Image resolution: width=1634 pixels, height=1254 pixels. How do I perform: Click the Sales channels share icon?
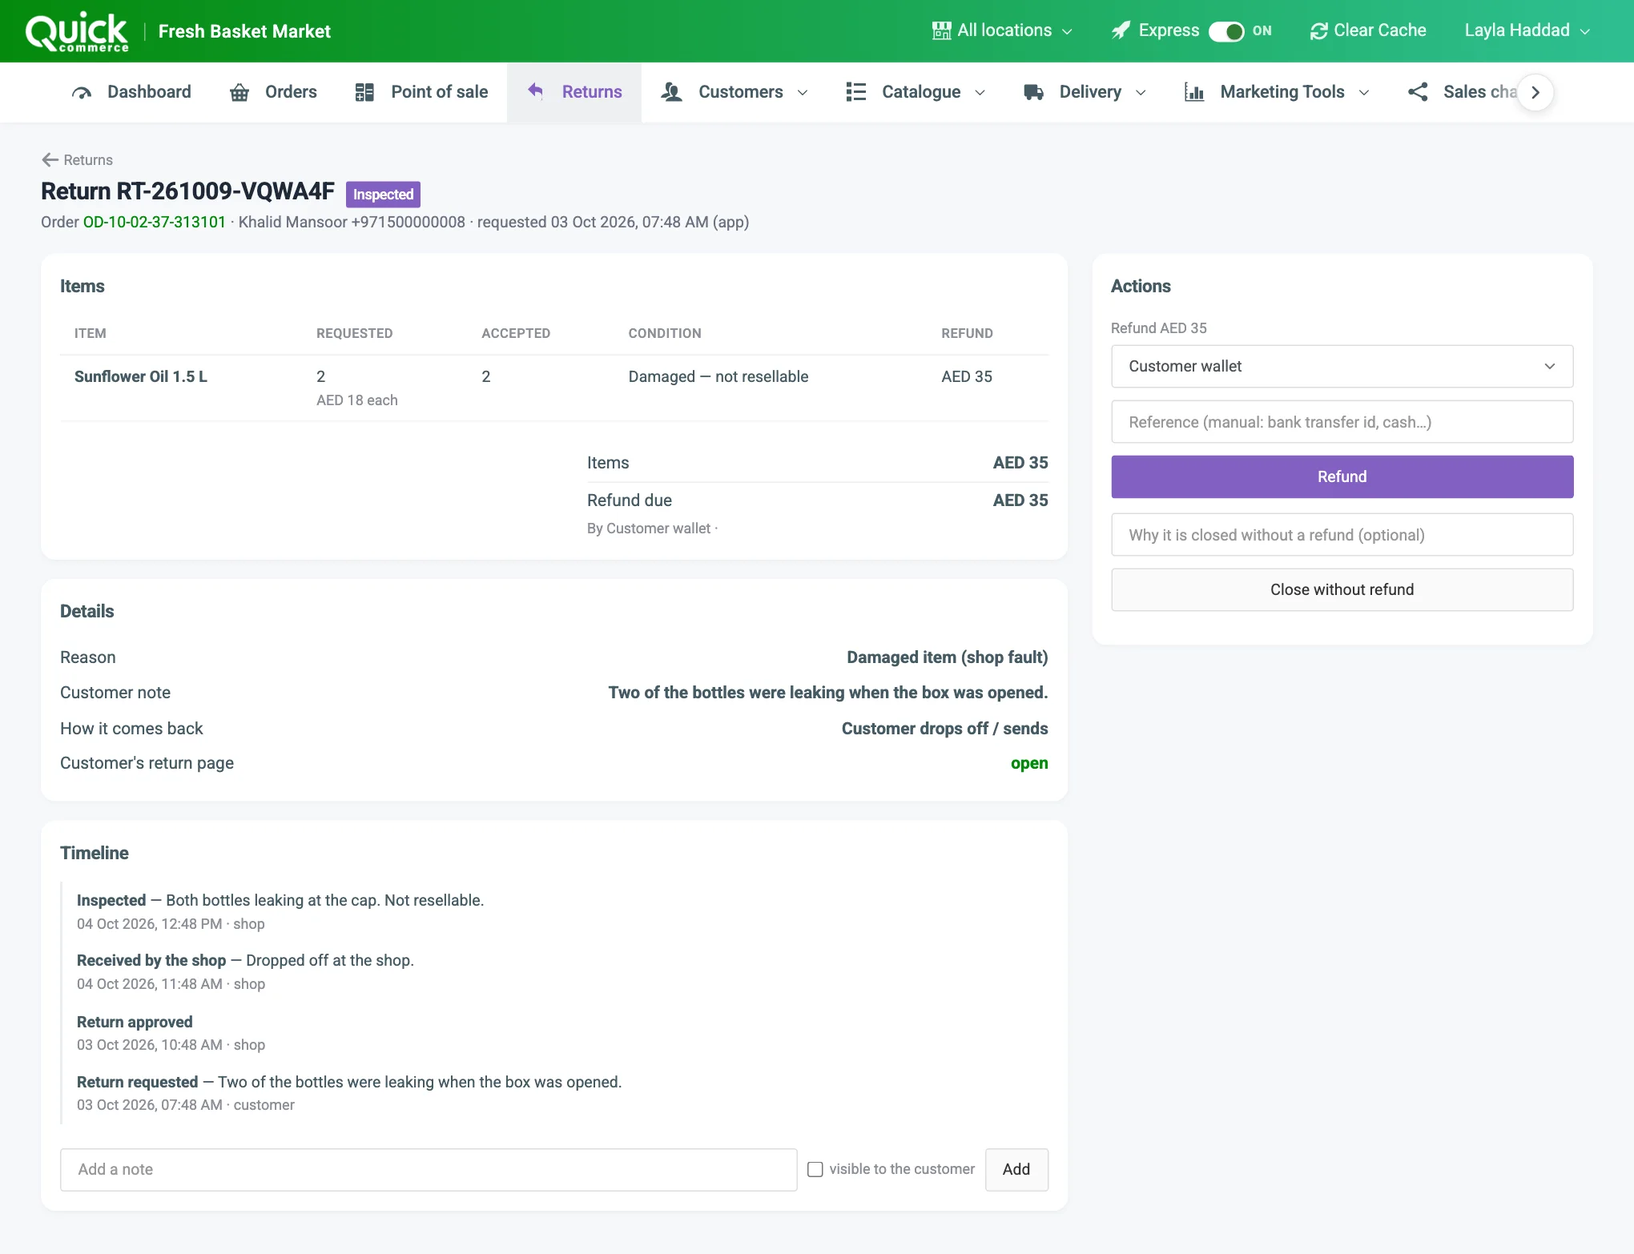pos(1418,92)
